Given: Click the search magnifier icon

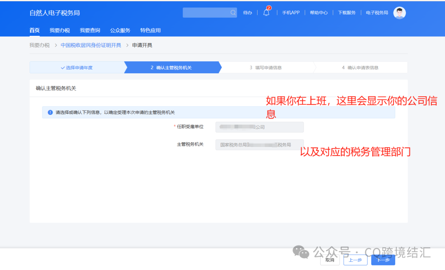Looking at the screenshot, I should (x=233, y=12).
